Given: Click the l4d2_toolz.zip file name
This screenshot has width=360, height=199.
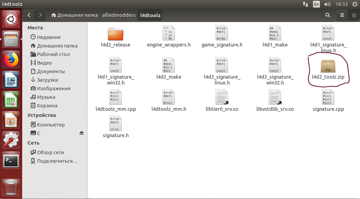Looking at the screenshot, I should [x=328, y=77].
